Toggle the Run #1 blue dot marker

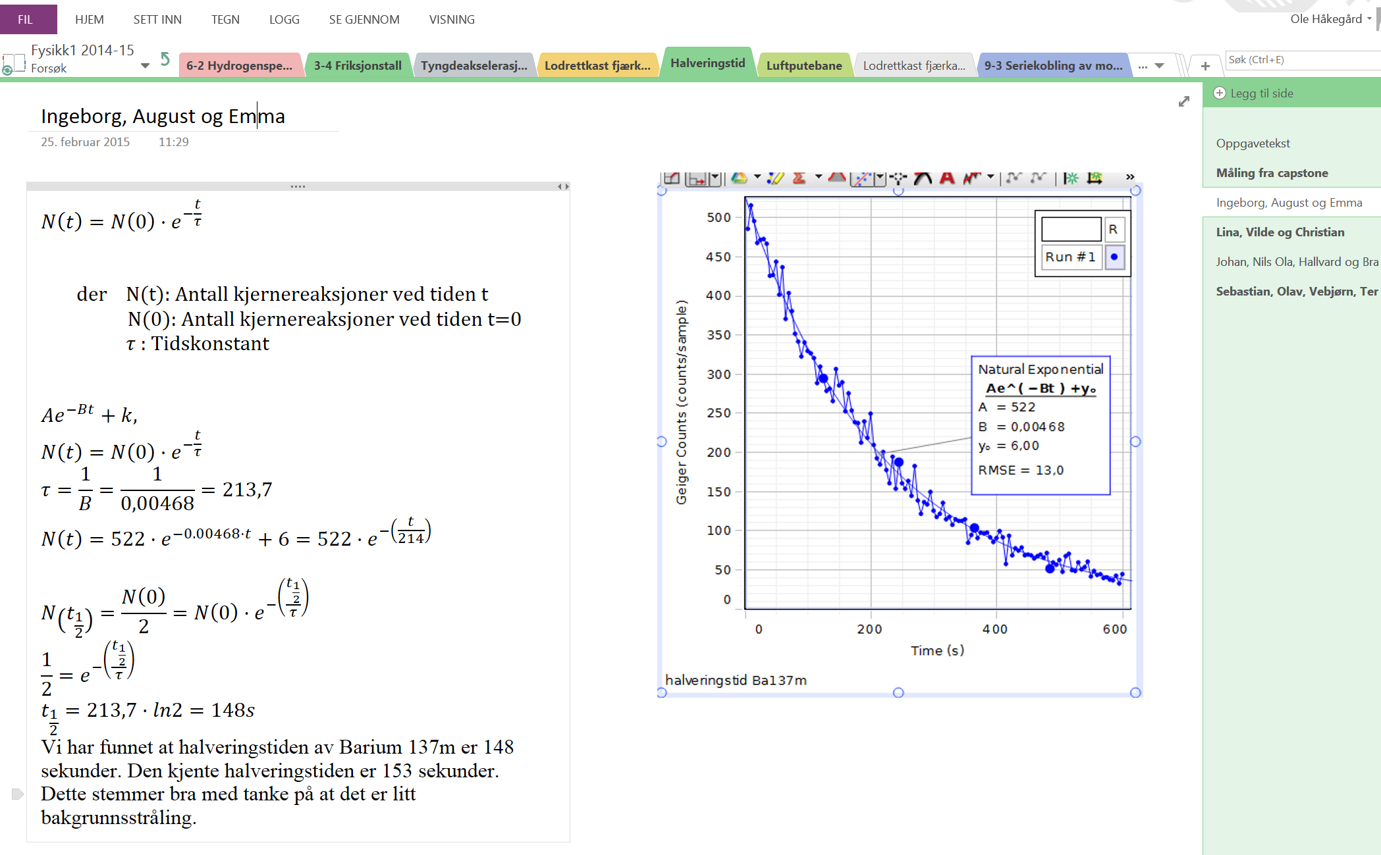pyautogui.click(x=1114, y=257)
